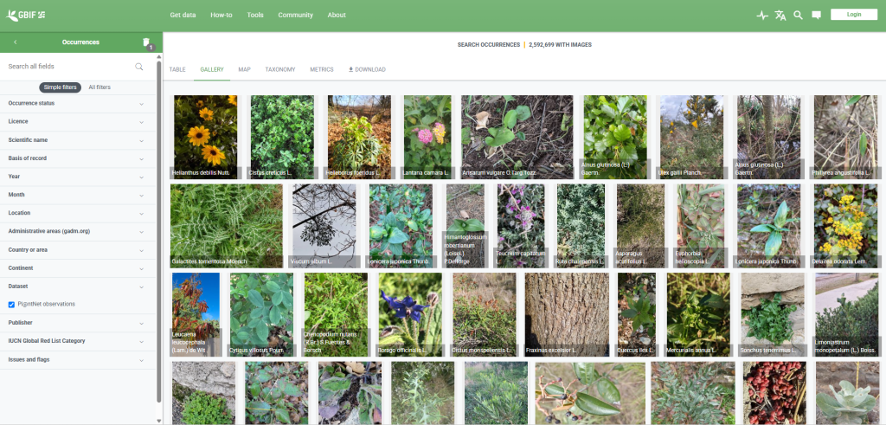The height and width of the screenshot is (425, 886).
Task: Expand the Country or area filter
Action: 77,250
